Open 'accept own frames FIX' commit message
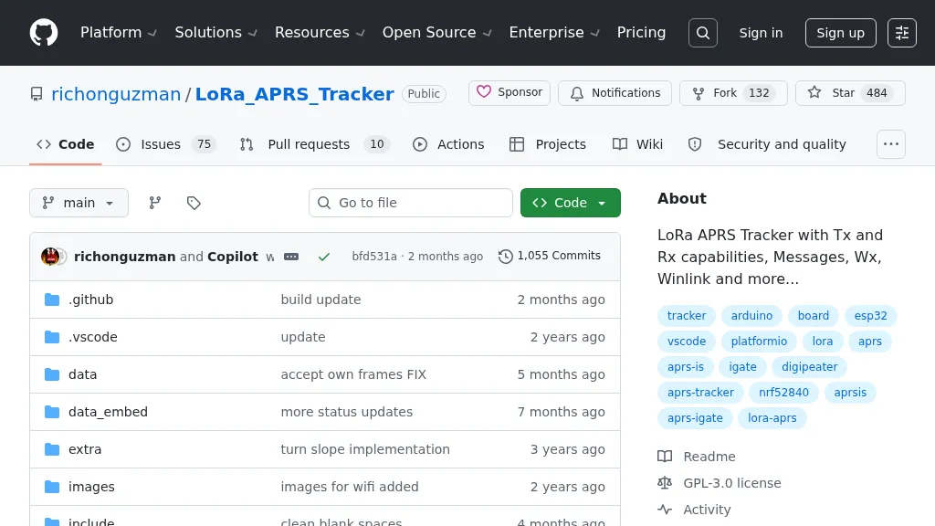The height and width of the screenshot is (526, 935). pyautogui.click(x=353, y=374)
